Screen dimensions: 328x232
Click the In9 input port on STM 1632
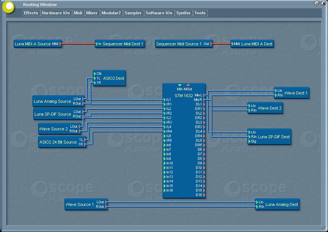click(165, 159)
